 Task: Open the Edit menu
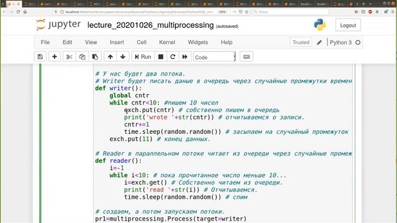[68, 42]
